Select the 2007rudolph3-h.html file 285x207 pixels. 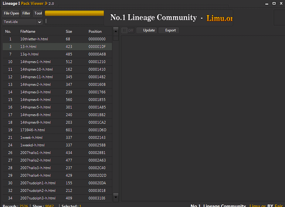(x=57, y=198)
